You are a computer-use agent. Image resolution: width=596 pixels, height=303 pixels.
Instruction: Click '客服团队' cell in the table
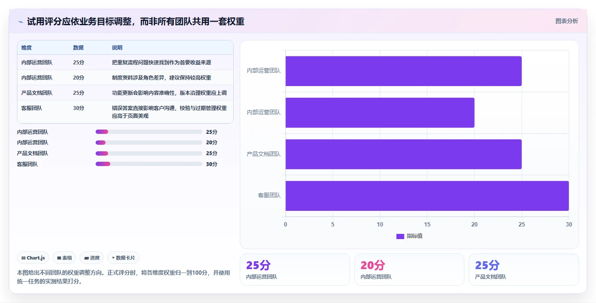32,108
